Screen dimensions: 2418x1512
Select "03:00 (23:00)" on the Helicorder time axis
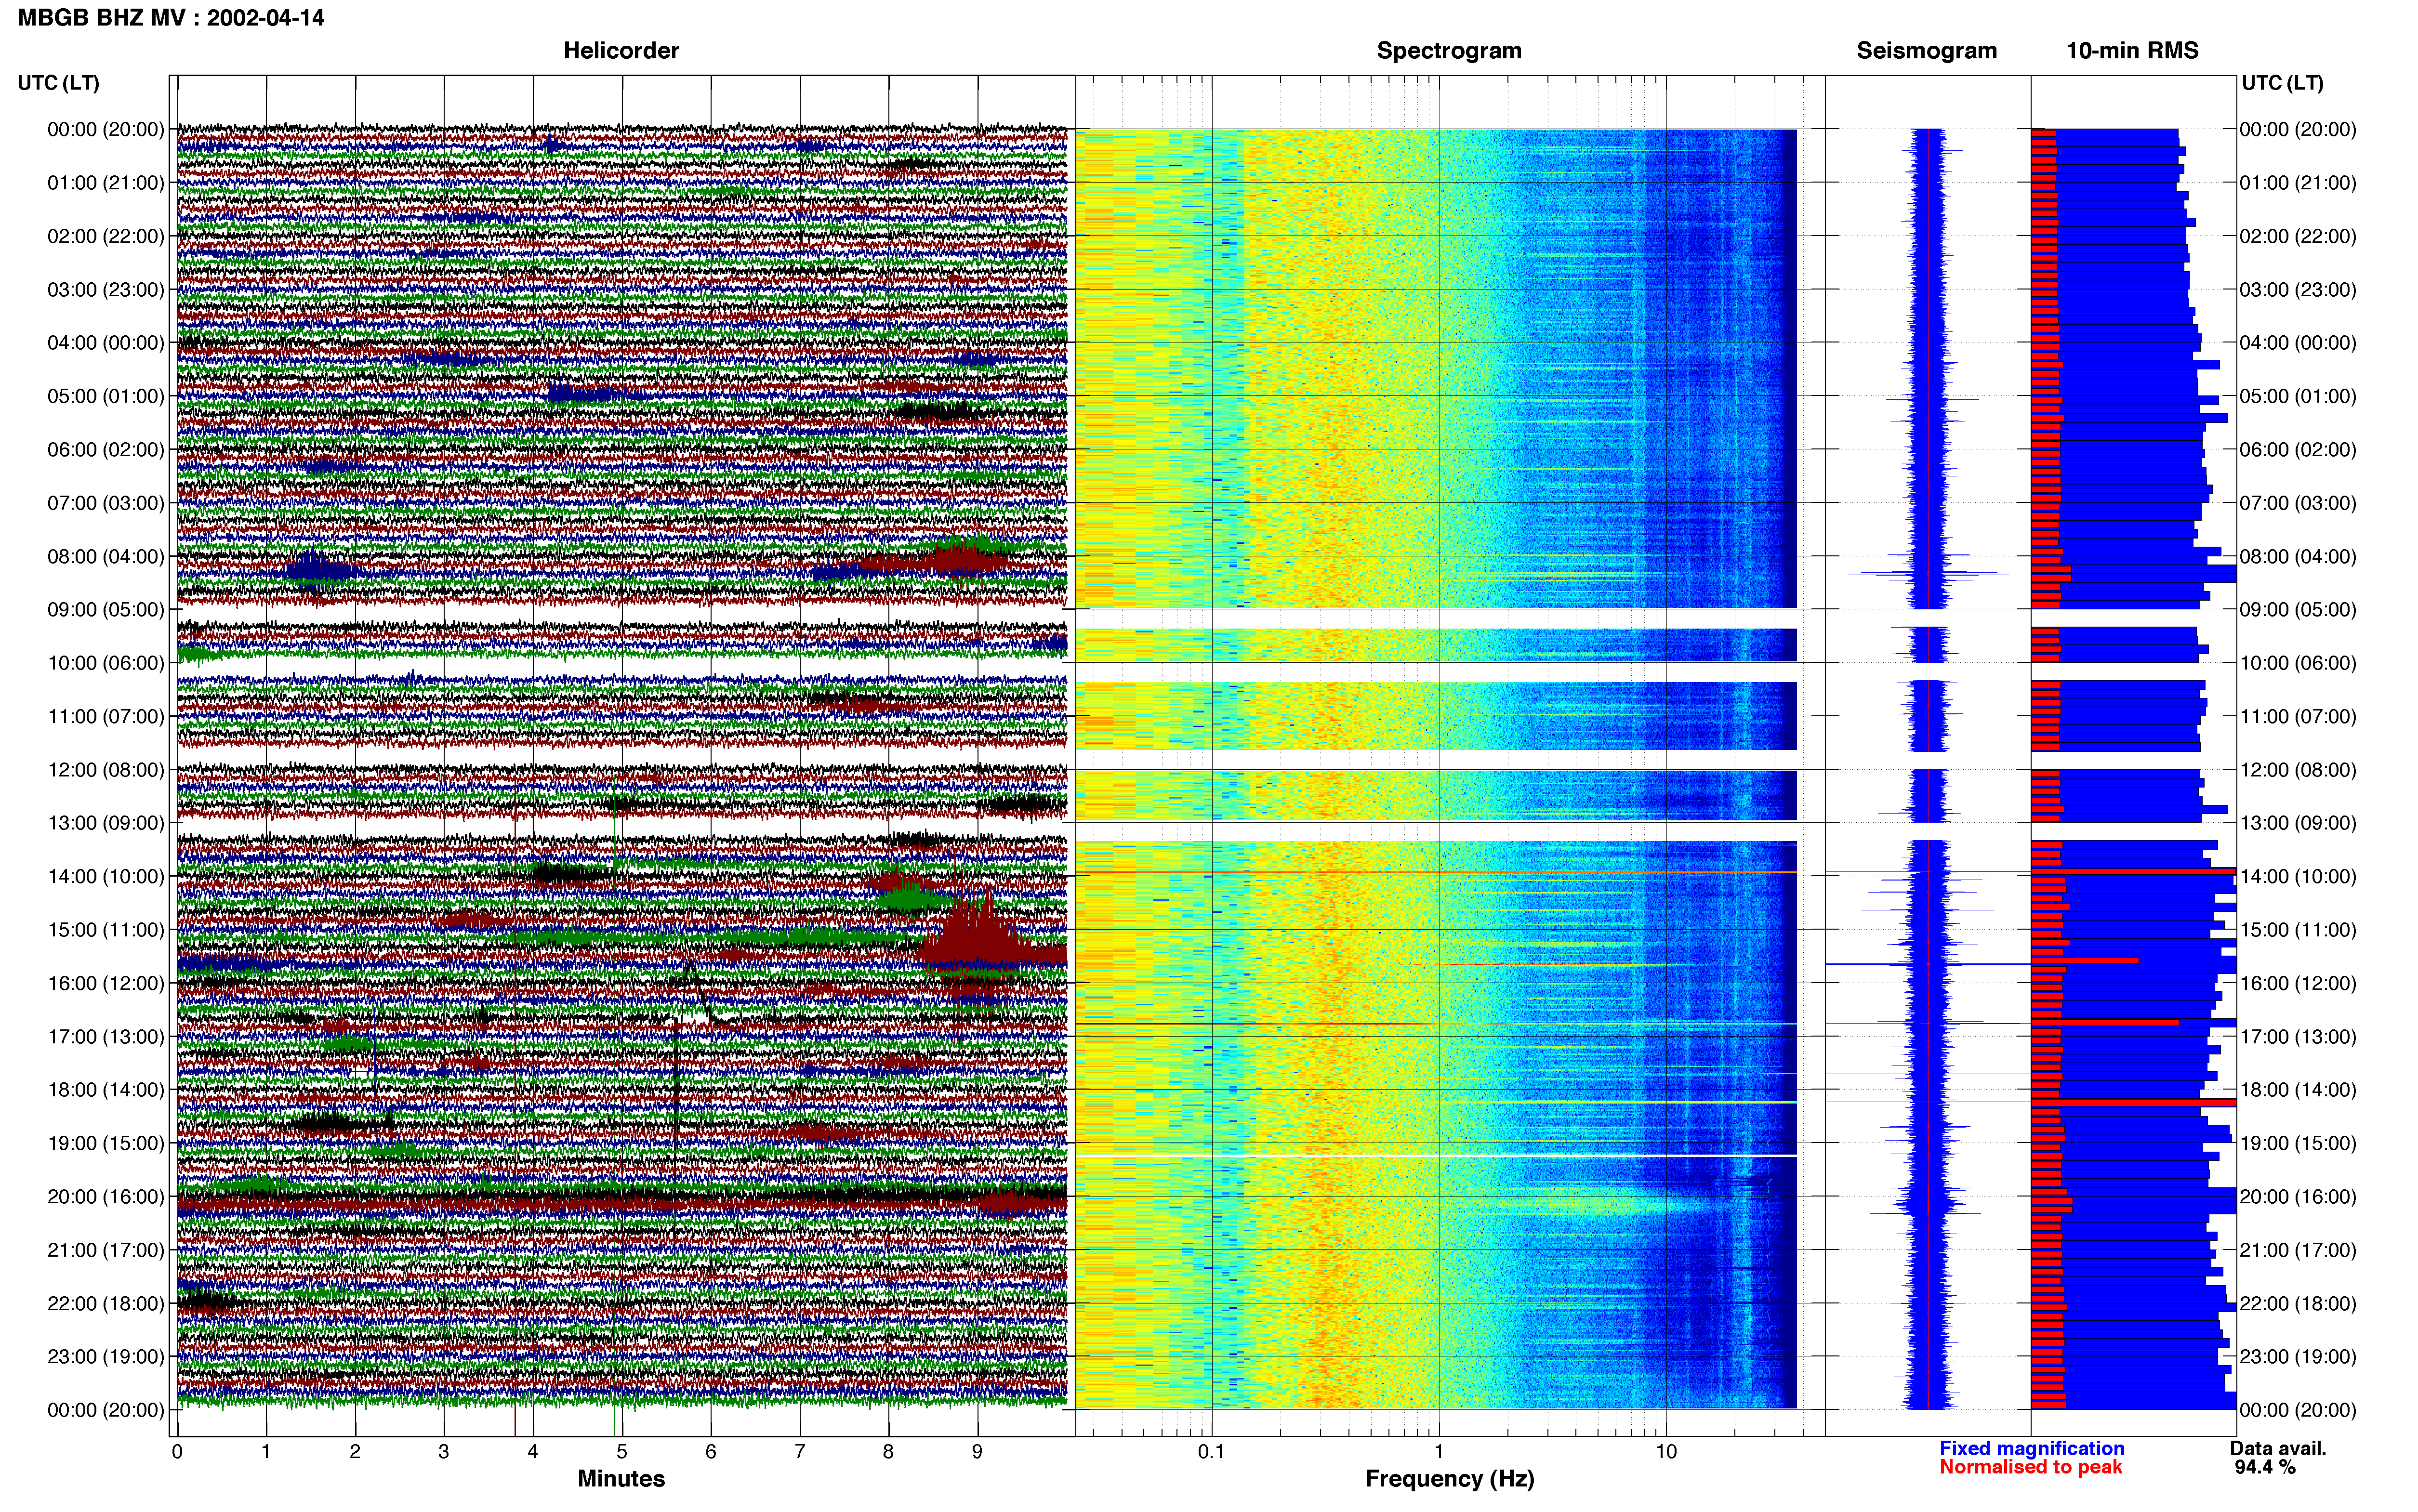(x=106, y=289)
